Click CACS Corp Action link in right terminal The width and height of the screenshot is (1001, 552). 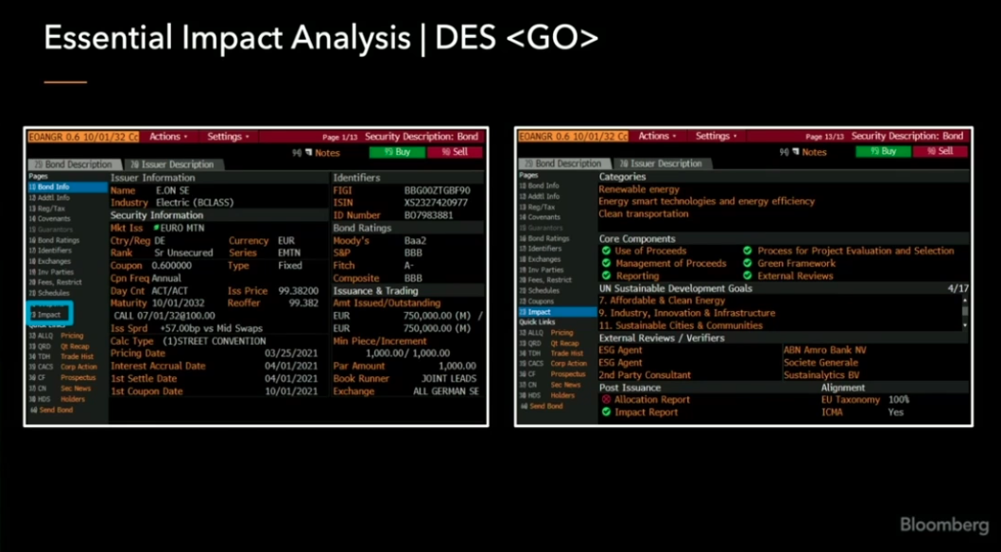click(553, 364)
